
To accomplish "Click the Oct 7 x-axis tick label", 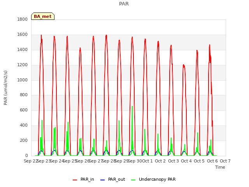I will click(x=225, y=161).
